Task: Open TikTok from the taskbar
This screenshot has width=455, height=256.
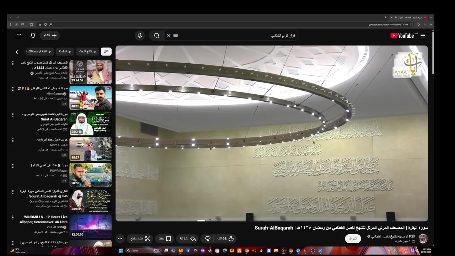Action: coord(261,250)
